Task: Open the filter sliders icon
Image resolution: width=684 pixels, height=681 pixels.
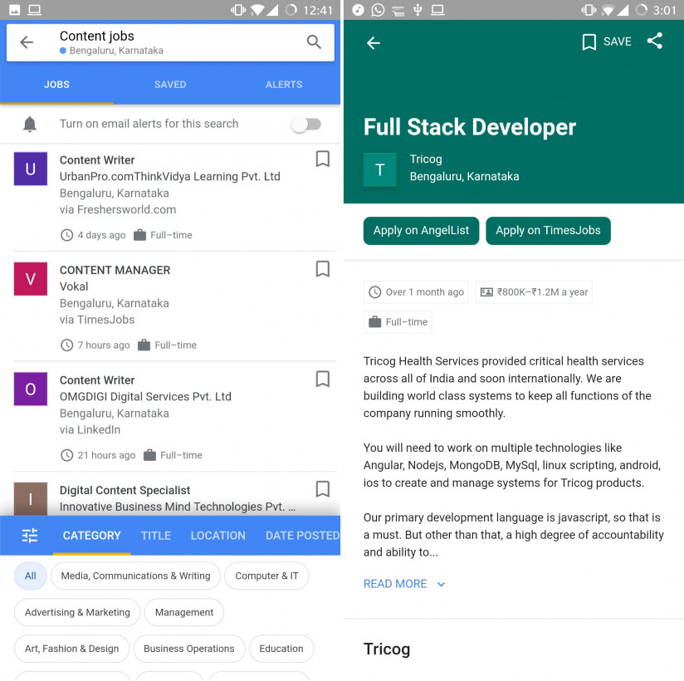Action: (x=30, y=536)
